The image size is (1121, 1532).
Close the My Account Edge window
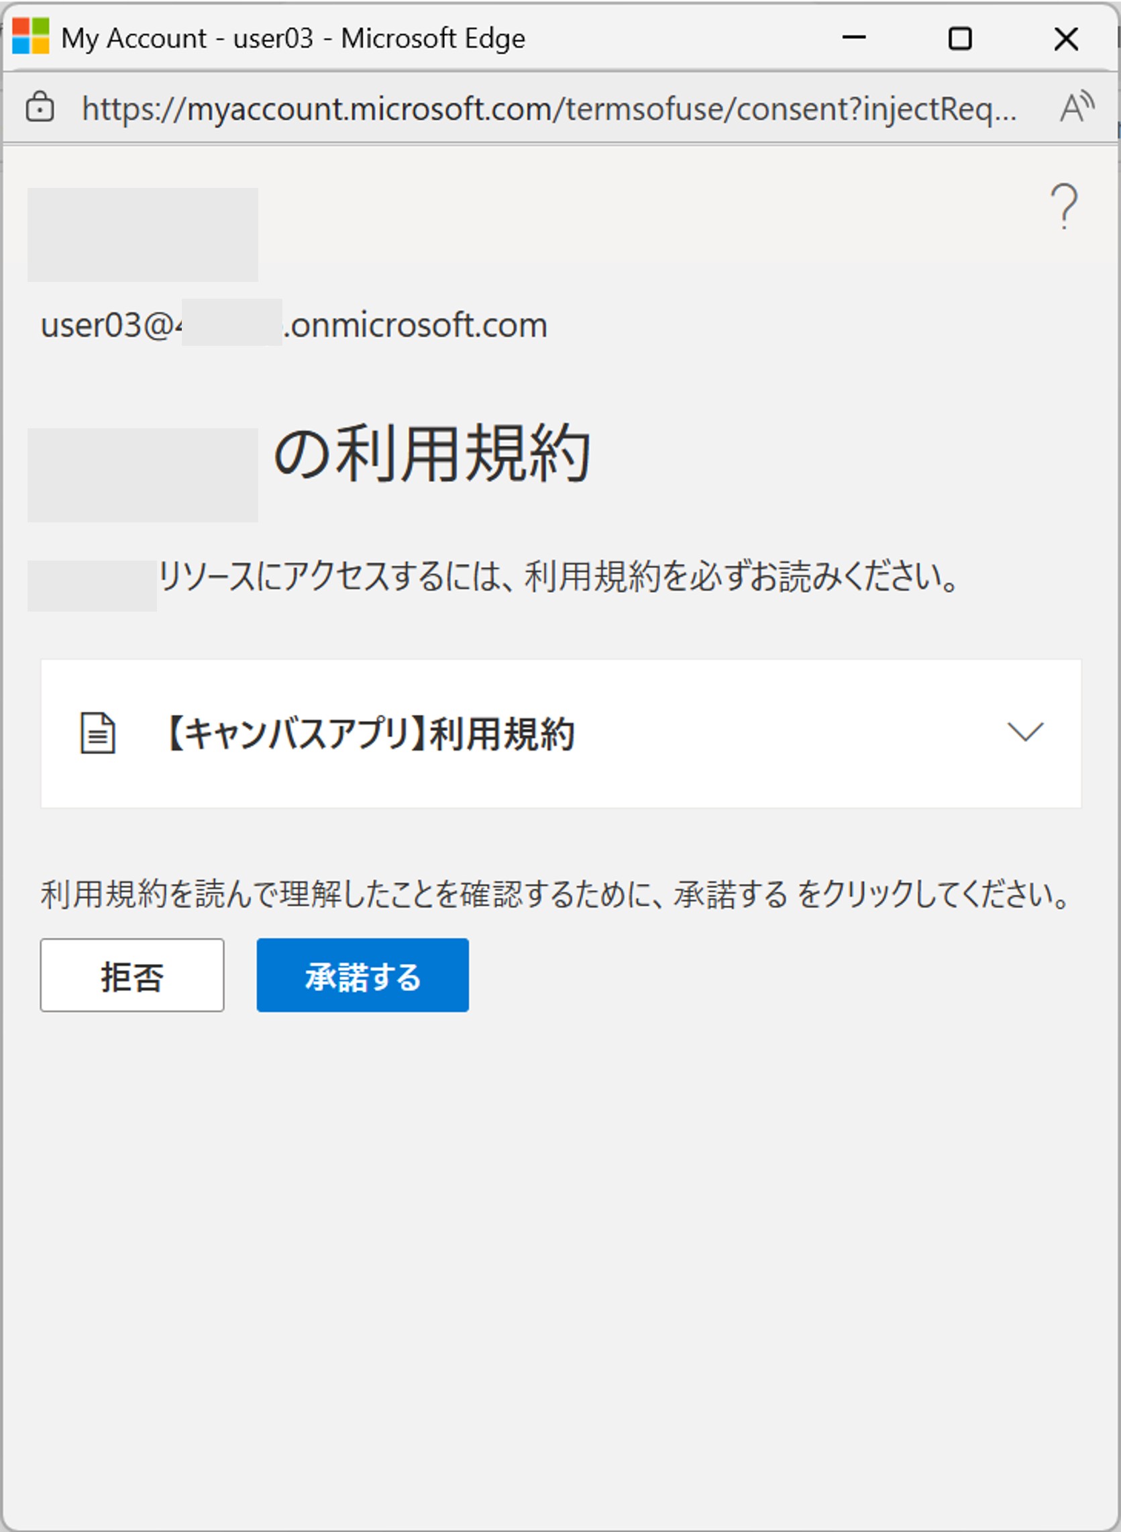pos(1066,38)
